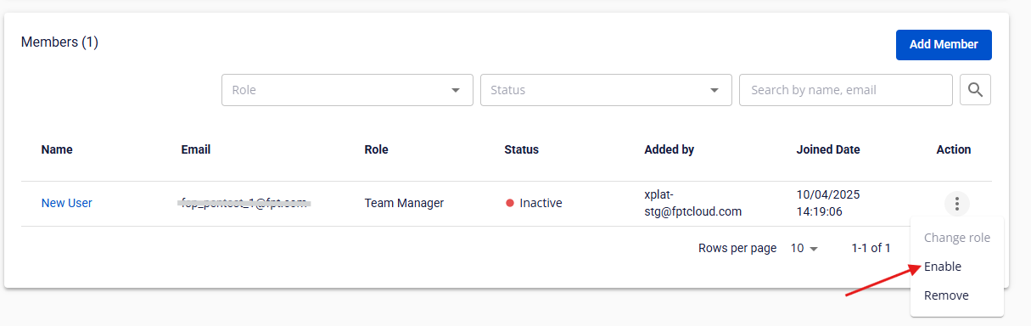Image resolution: width=1031 pixels, height=326 pixels.
Task: Click the xplat-stg@fptcloud.com added-by cell
Action: coord(693,203)
